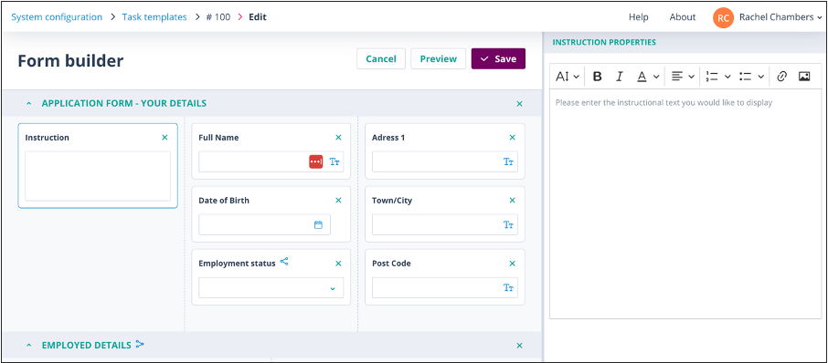Click the Town/City input box
Screen dimensions: 828x363
pyautogui.click(x=445, y=224)
